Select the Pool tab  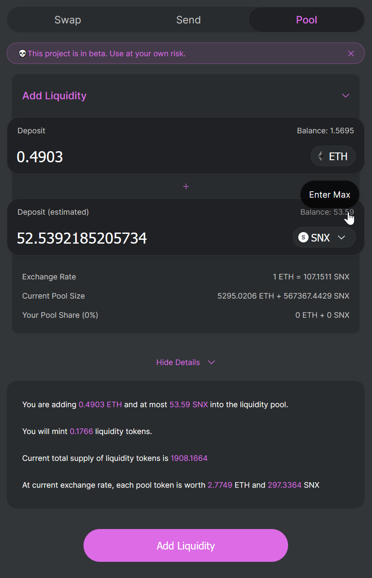(306, 20)
